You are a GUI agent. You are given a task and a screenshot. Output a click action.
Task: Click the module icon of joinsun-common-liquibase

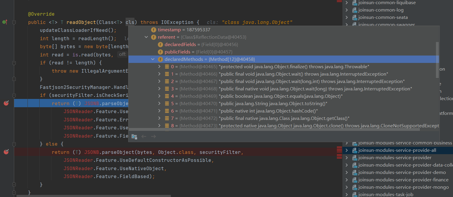point(355,3)
